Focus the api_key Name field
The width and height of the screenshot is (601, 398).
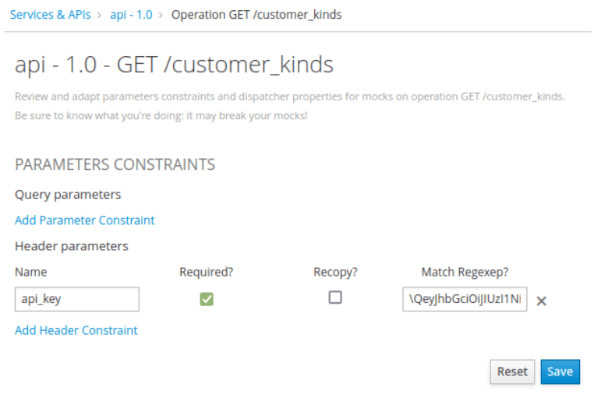(77, 299)
